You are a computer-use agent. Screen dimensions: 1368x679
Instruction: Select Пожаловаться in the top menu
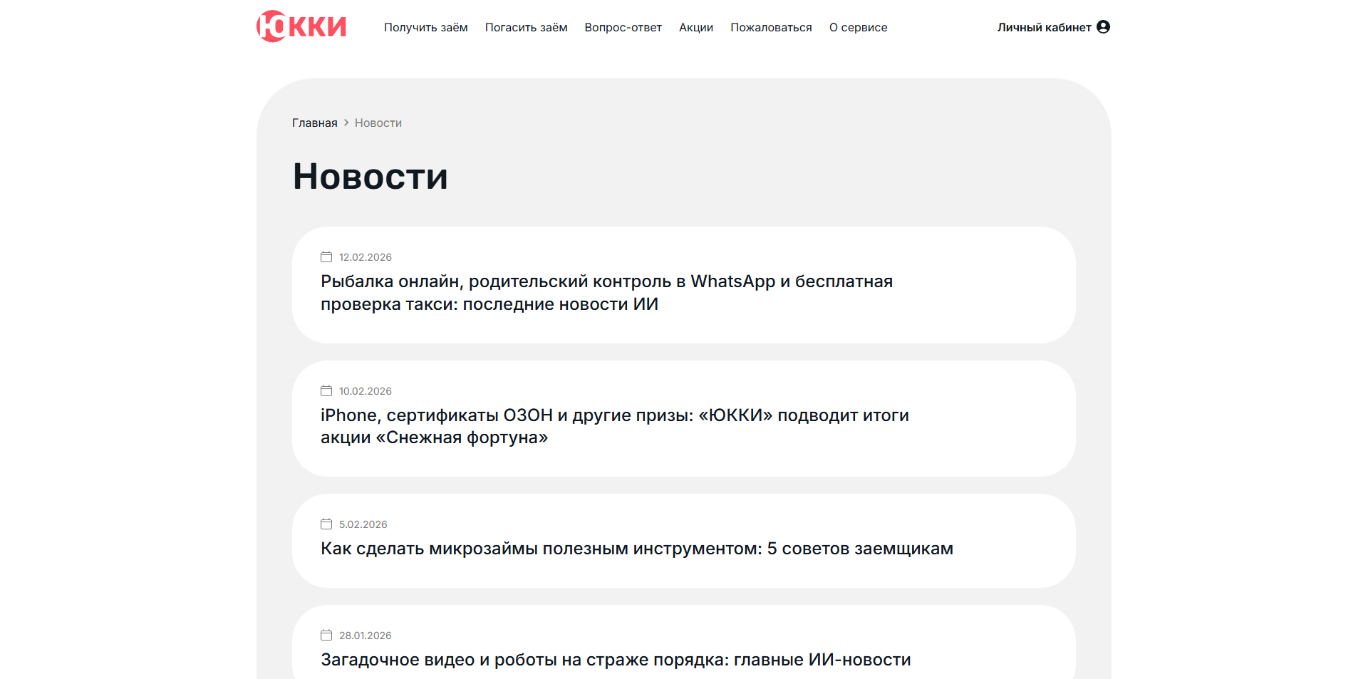771,27
